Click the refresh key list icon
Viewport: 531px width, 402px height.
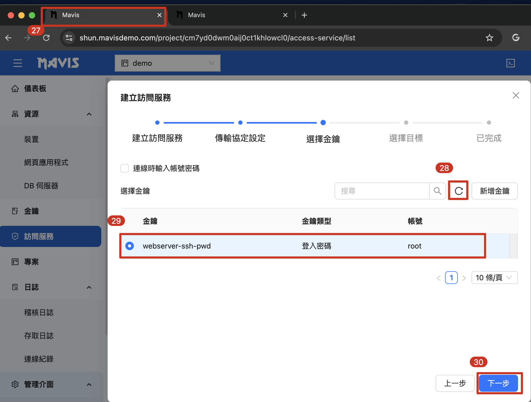[458, 191]
